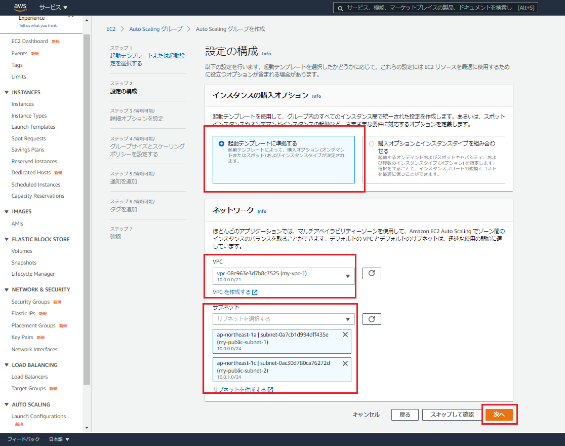Viewport: 565px width, 446px height.
Task: Click フィードバック in the footer
Action: click(x=23, y=439)
